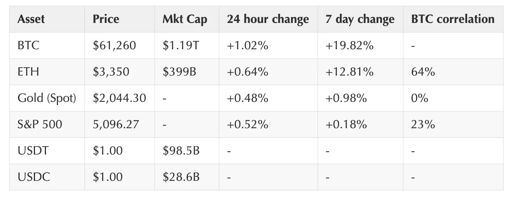Click the $1.19T market cap value

click(181, 45)
